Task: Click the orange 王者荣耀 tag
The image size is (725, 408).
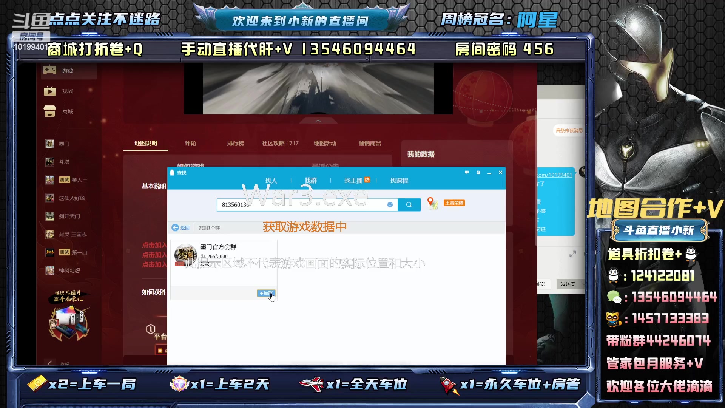Action: [454, 203]
